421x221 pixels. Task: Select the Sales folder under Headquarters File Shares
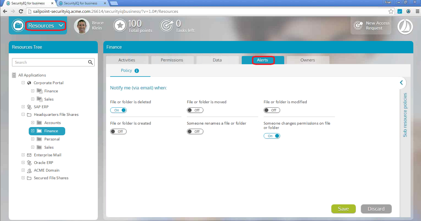click(x=49, y=147)
